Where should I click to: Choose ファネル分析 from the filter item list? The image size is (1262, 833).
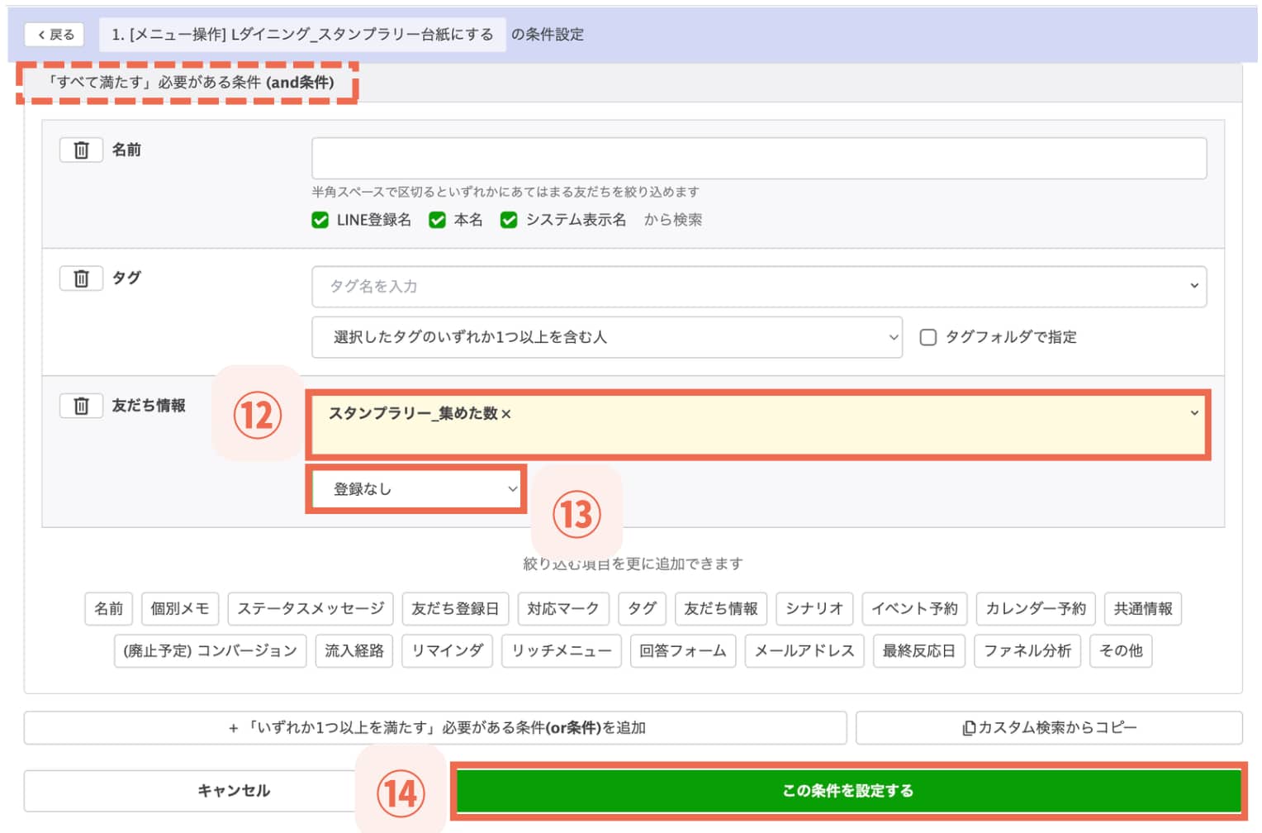1028,651
